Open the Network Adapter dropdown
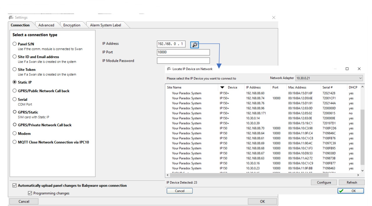Viewport: 372px width, 206px height. tap(361, 78)
